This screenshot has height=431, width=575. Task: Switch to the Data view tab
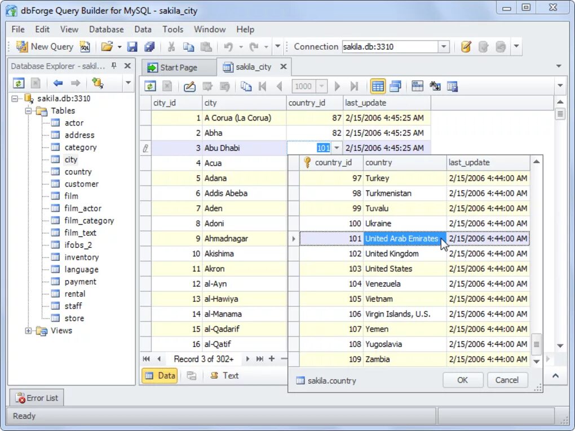click(160, 376)
